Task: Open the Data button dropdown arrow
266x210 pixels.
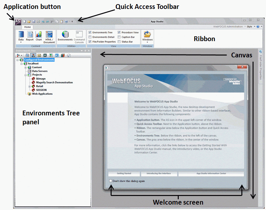Action: coord(21,42)
